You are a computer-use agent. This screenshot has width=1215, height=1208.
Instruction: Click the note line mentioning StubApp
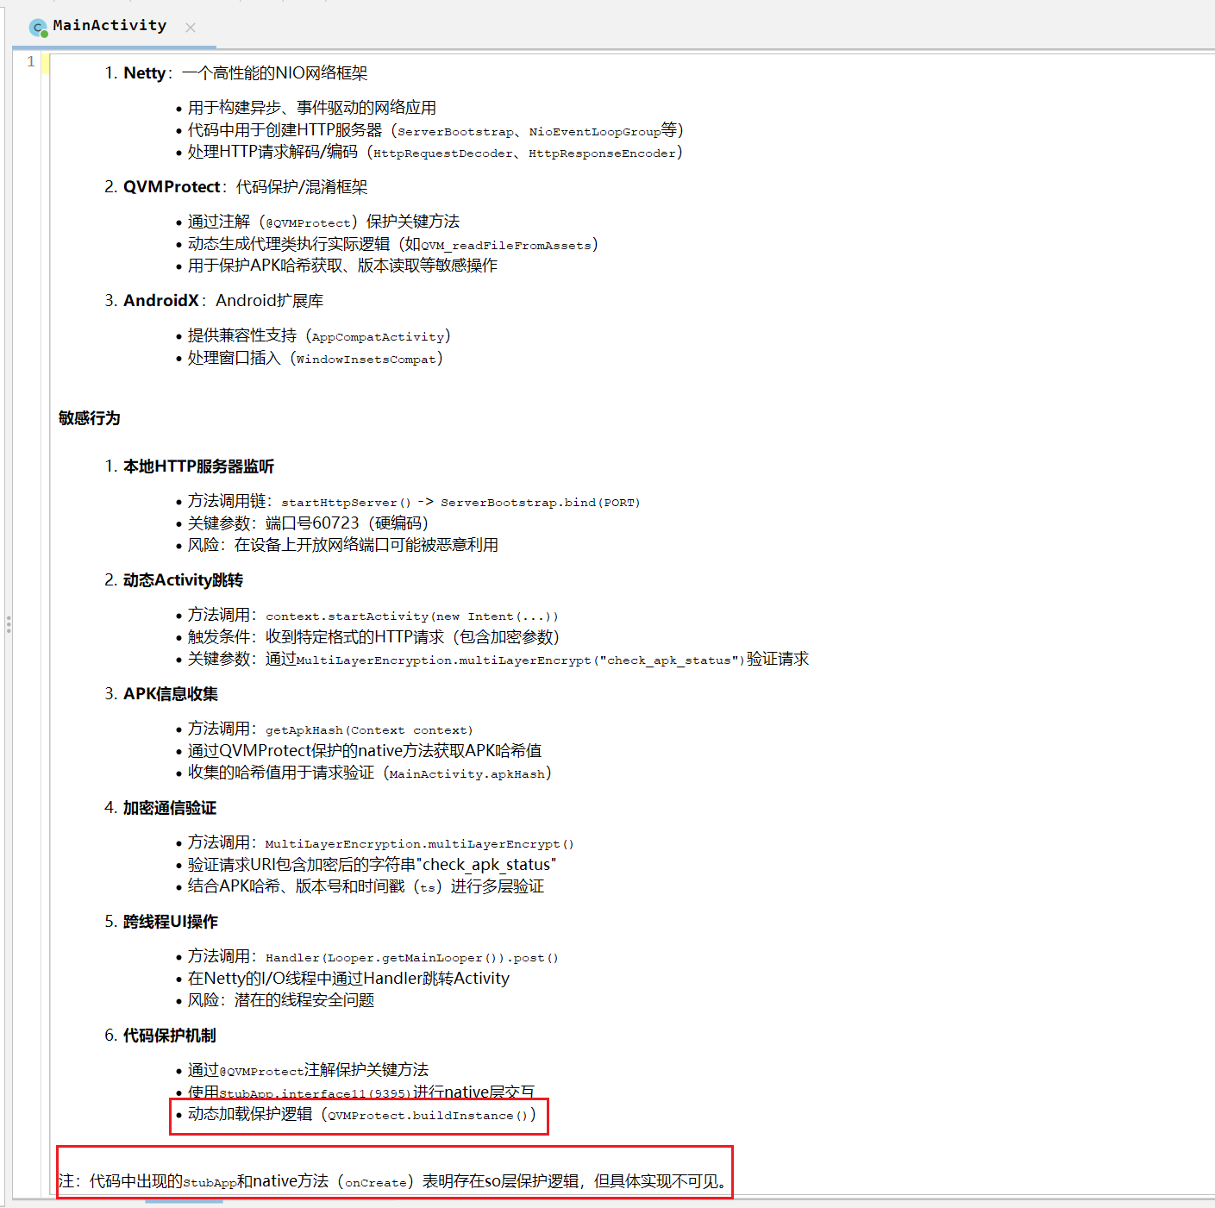coord(393,1181)
